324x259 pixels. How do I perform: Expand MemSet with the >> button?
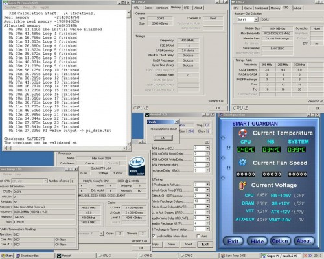pyautogui.click(x=207, y=142)
